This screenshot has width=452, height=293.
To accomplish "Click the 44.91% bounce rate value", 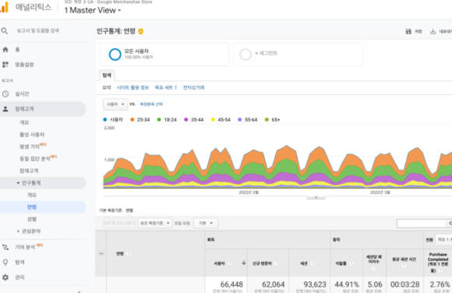I will pos(347,284).
